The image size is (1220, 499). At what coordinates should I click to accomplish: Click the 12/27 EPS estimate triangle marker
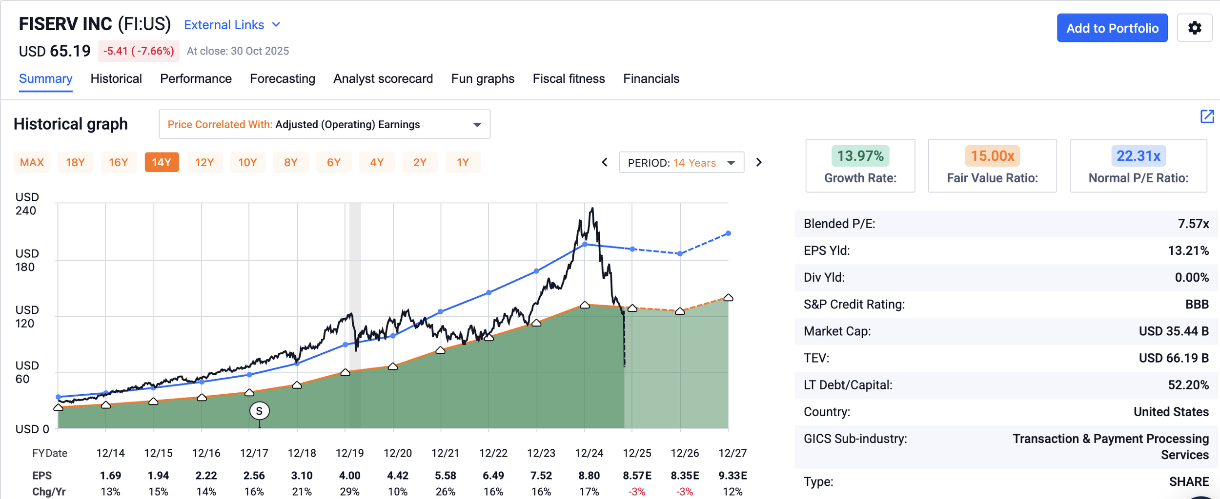point(728,297)
